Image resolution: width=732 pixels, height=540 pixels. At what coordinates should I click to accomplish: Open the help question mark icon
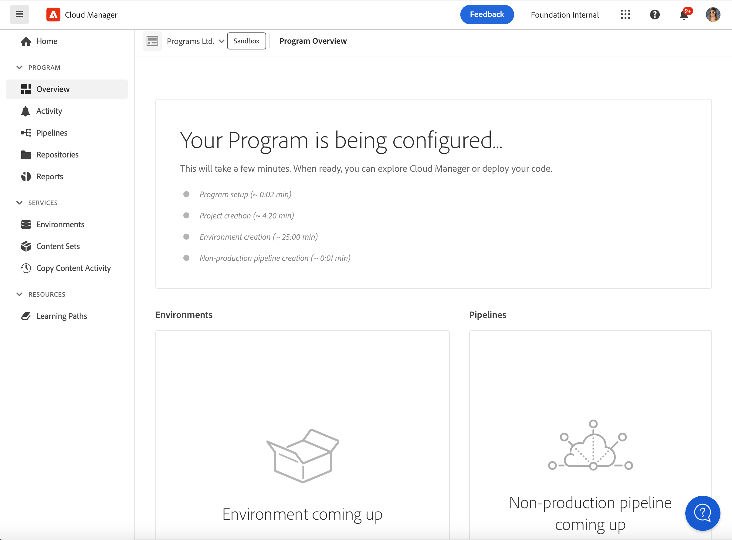coord(655,15)
